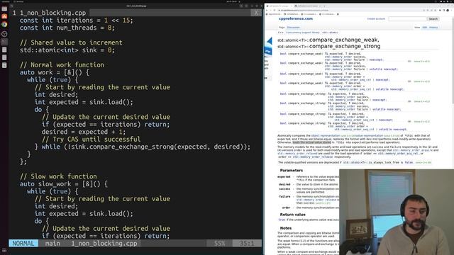454x255 pixels.
Task: Click the 'desired = expected + 1;' line
Action: (84, 132)
